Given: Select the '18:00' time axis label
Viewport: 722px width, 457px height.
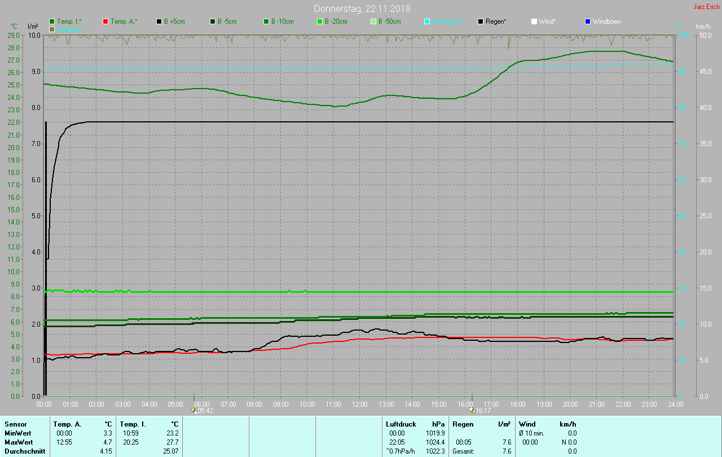Looking at the screenshot, I should point(518,405).
